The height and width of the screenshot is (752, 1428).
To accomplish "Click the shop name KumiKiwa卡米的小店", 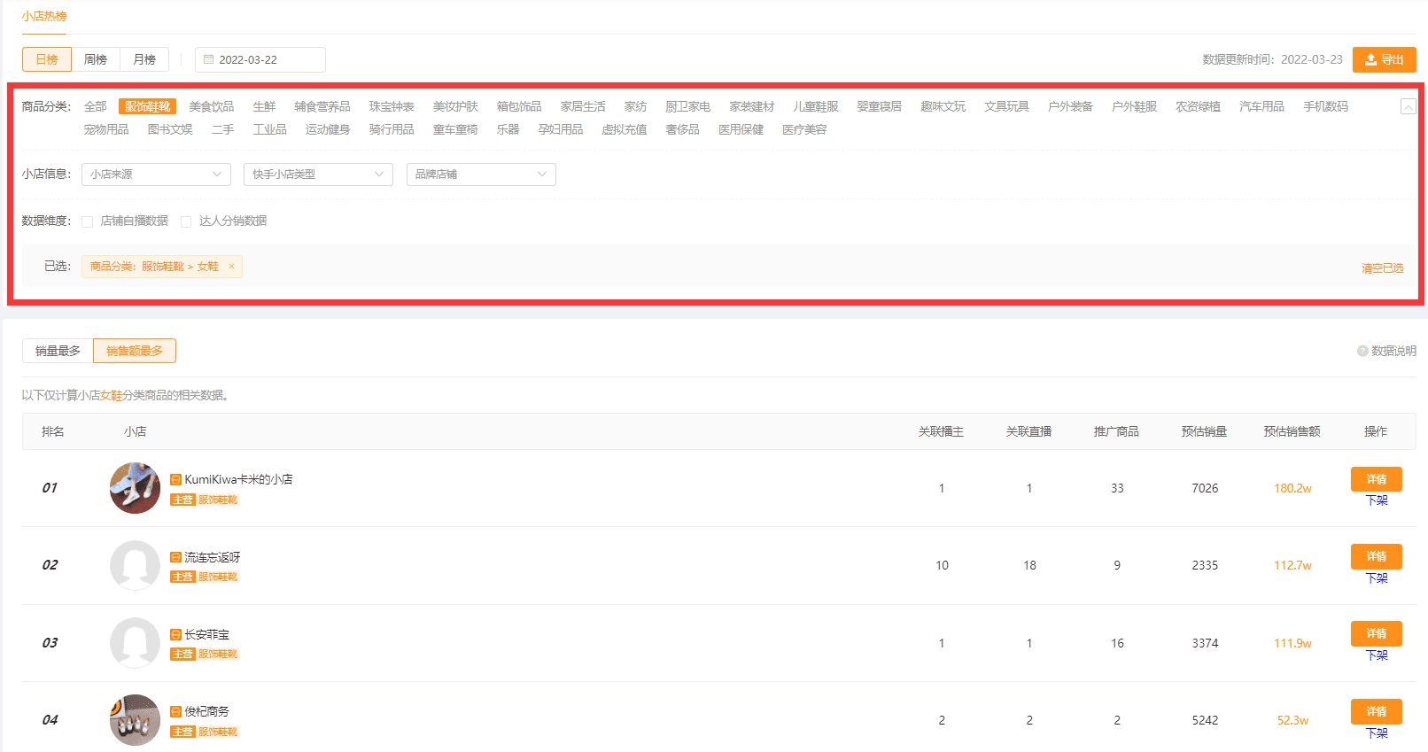I will coord(238,479).
